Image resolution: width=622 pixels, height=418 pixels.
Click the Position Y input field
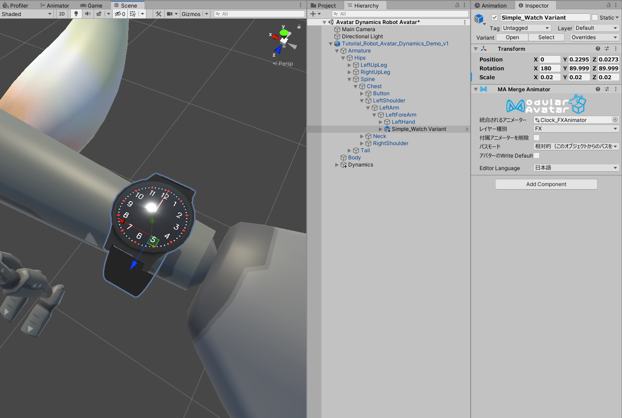579,59
